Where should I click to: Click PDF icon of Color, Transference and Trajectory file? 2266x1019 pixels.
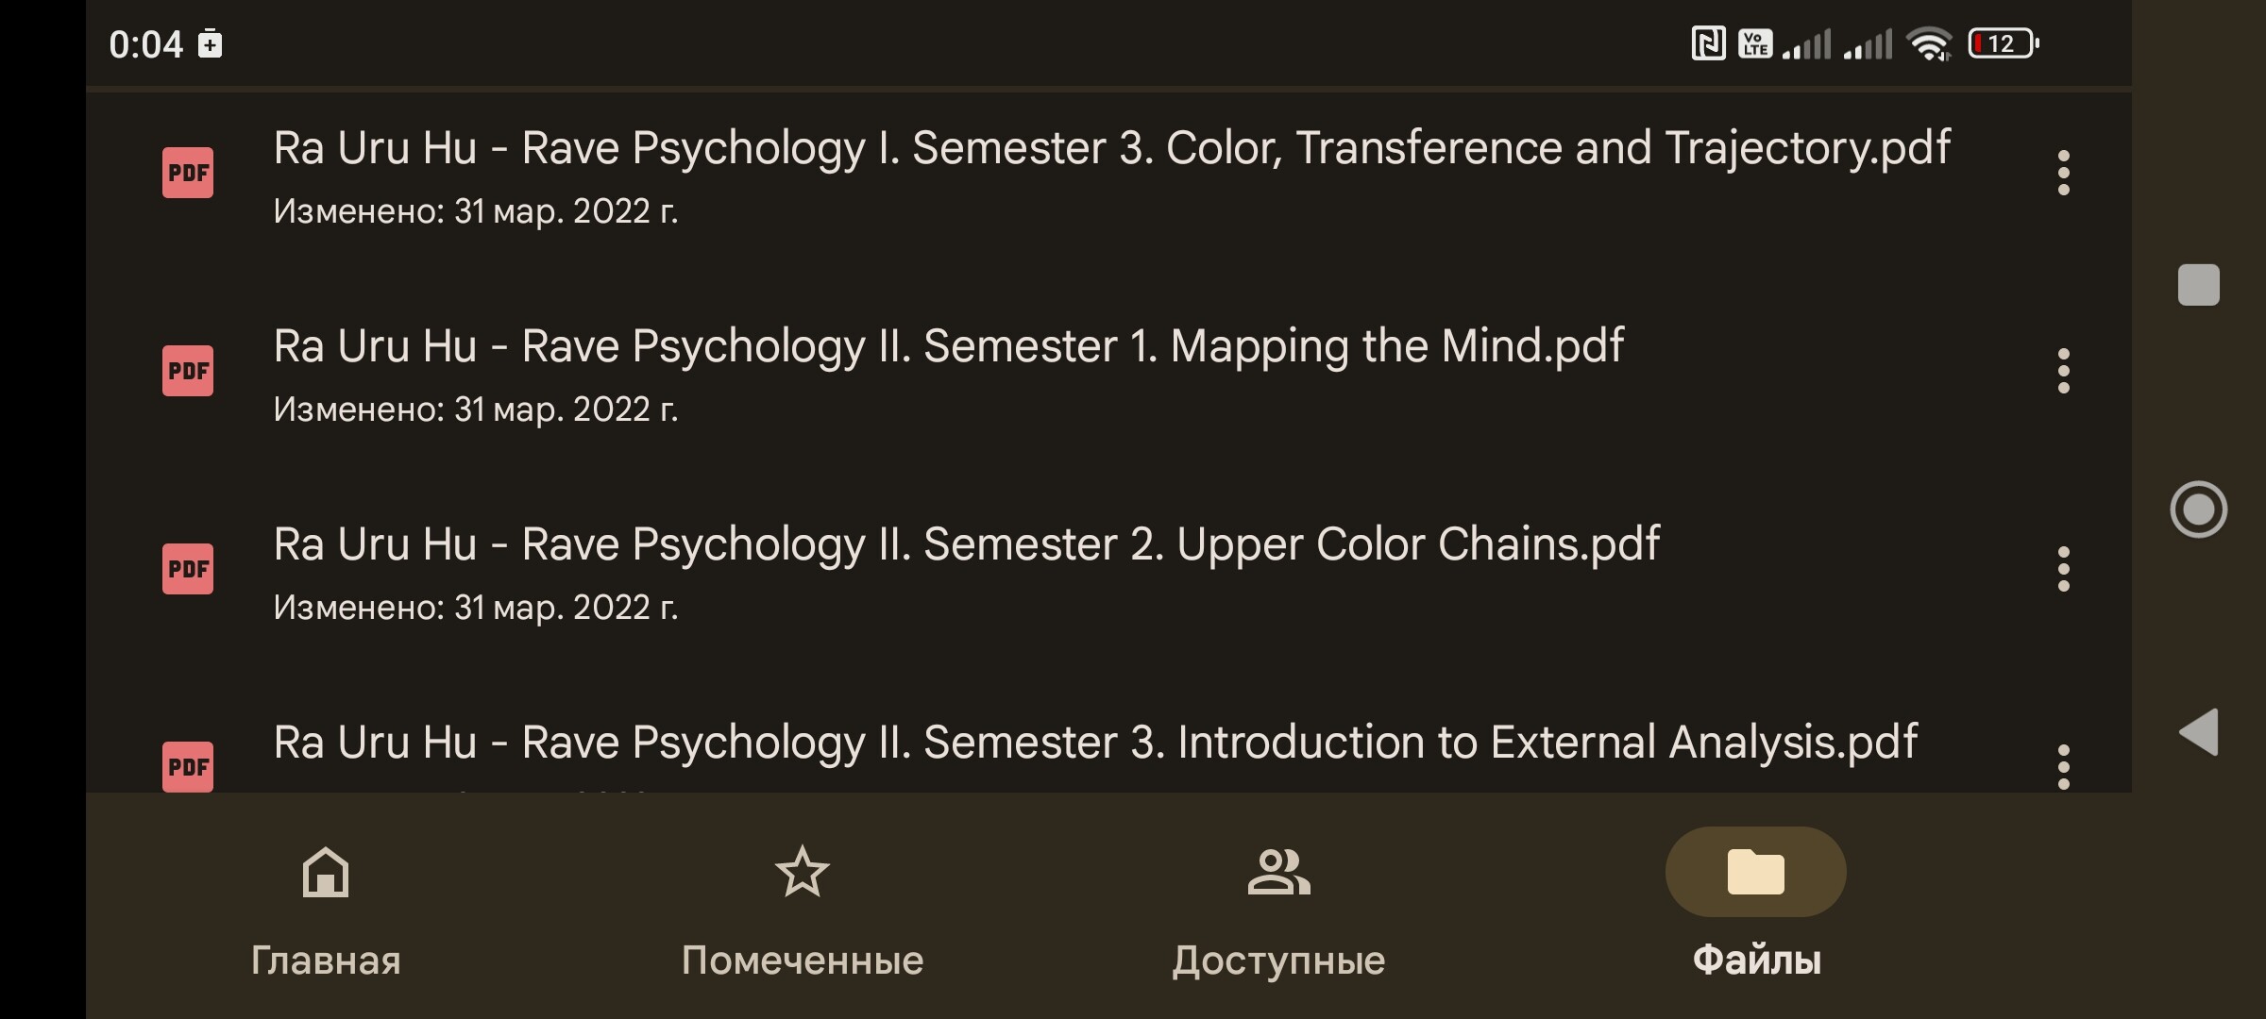pyautogui.click(x=188, y=173)
